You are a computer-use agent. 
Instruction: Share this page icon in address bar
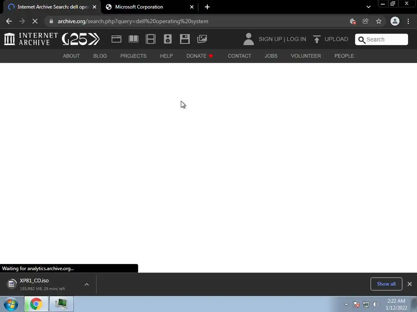(x=366, y=21)
